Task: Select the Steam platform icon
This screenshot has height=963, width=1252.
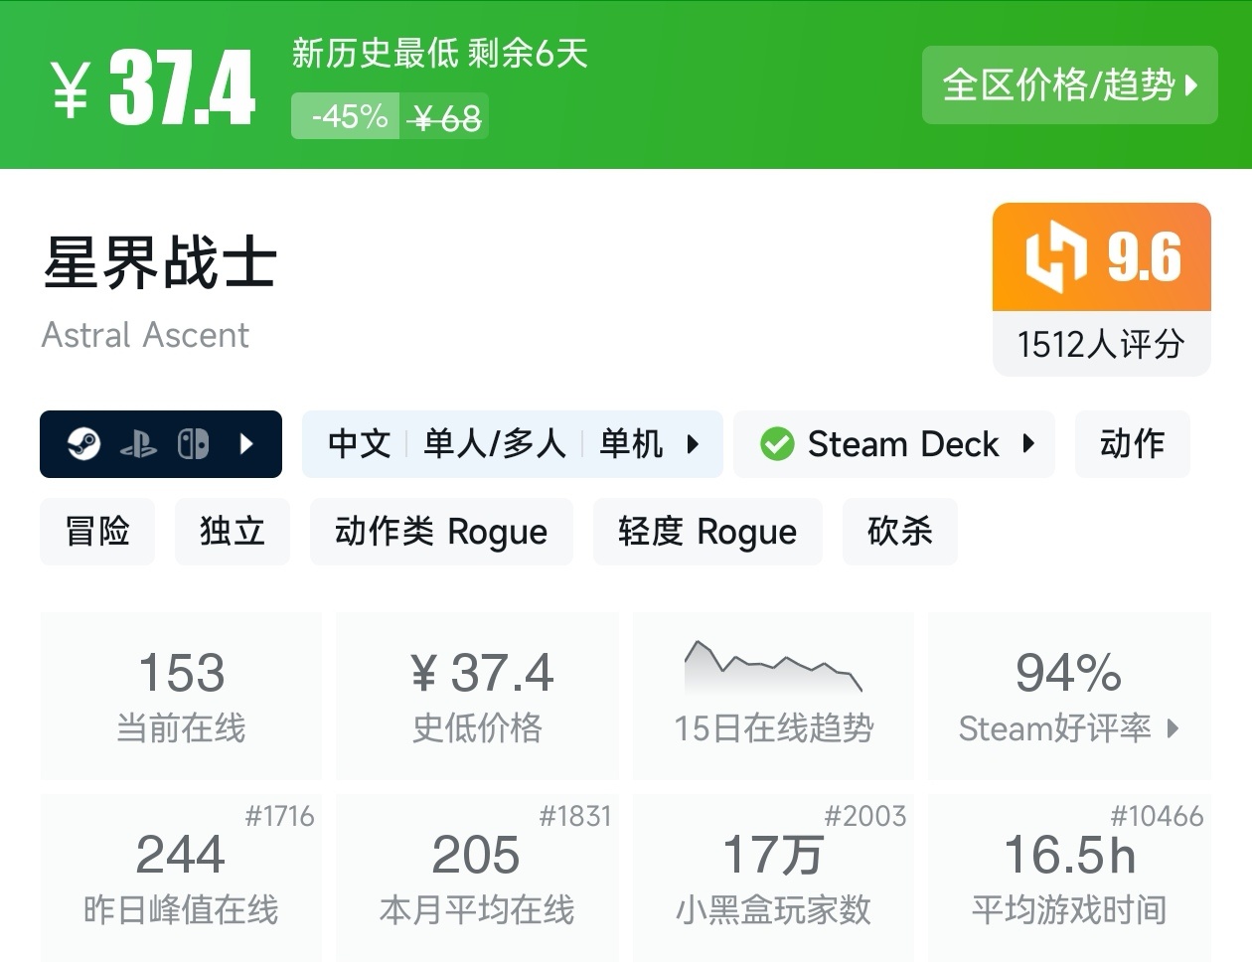Action: (85, 443)
